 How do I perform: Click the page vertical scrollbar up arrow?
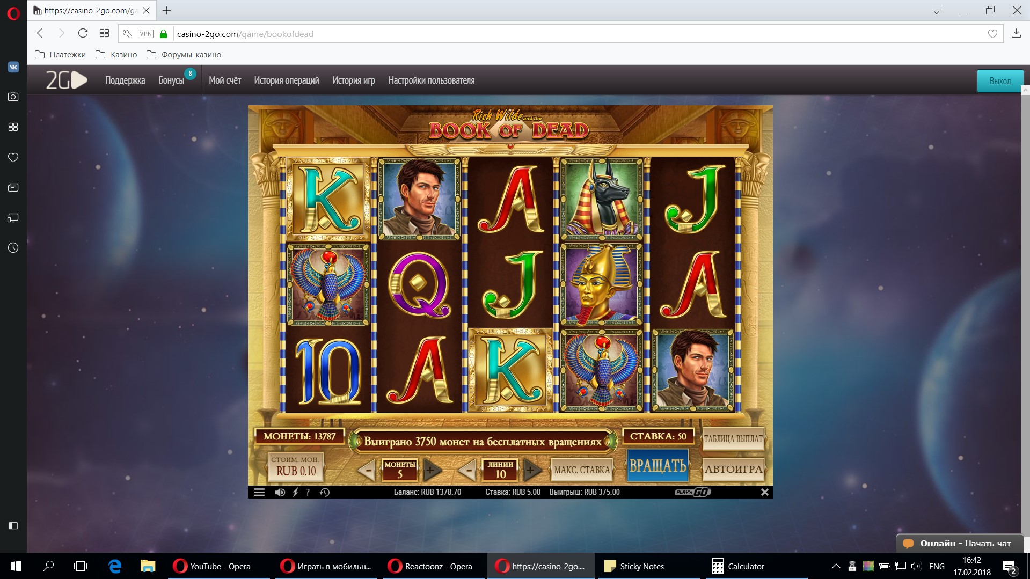(1025, 91)
